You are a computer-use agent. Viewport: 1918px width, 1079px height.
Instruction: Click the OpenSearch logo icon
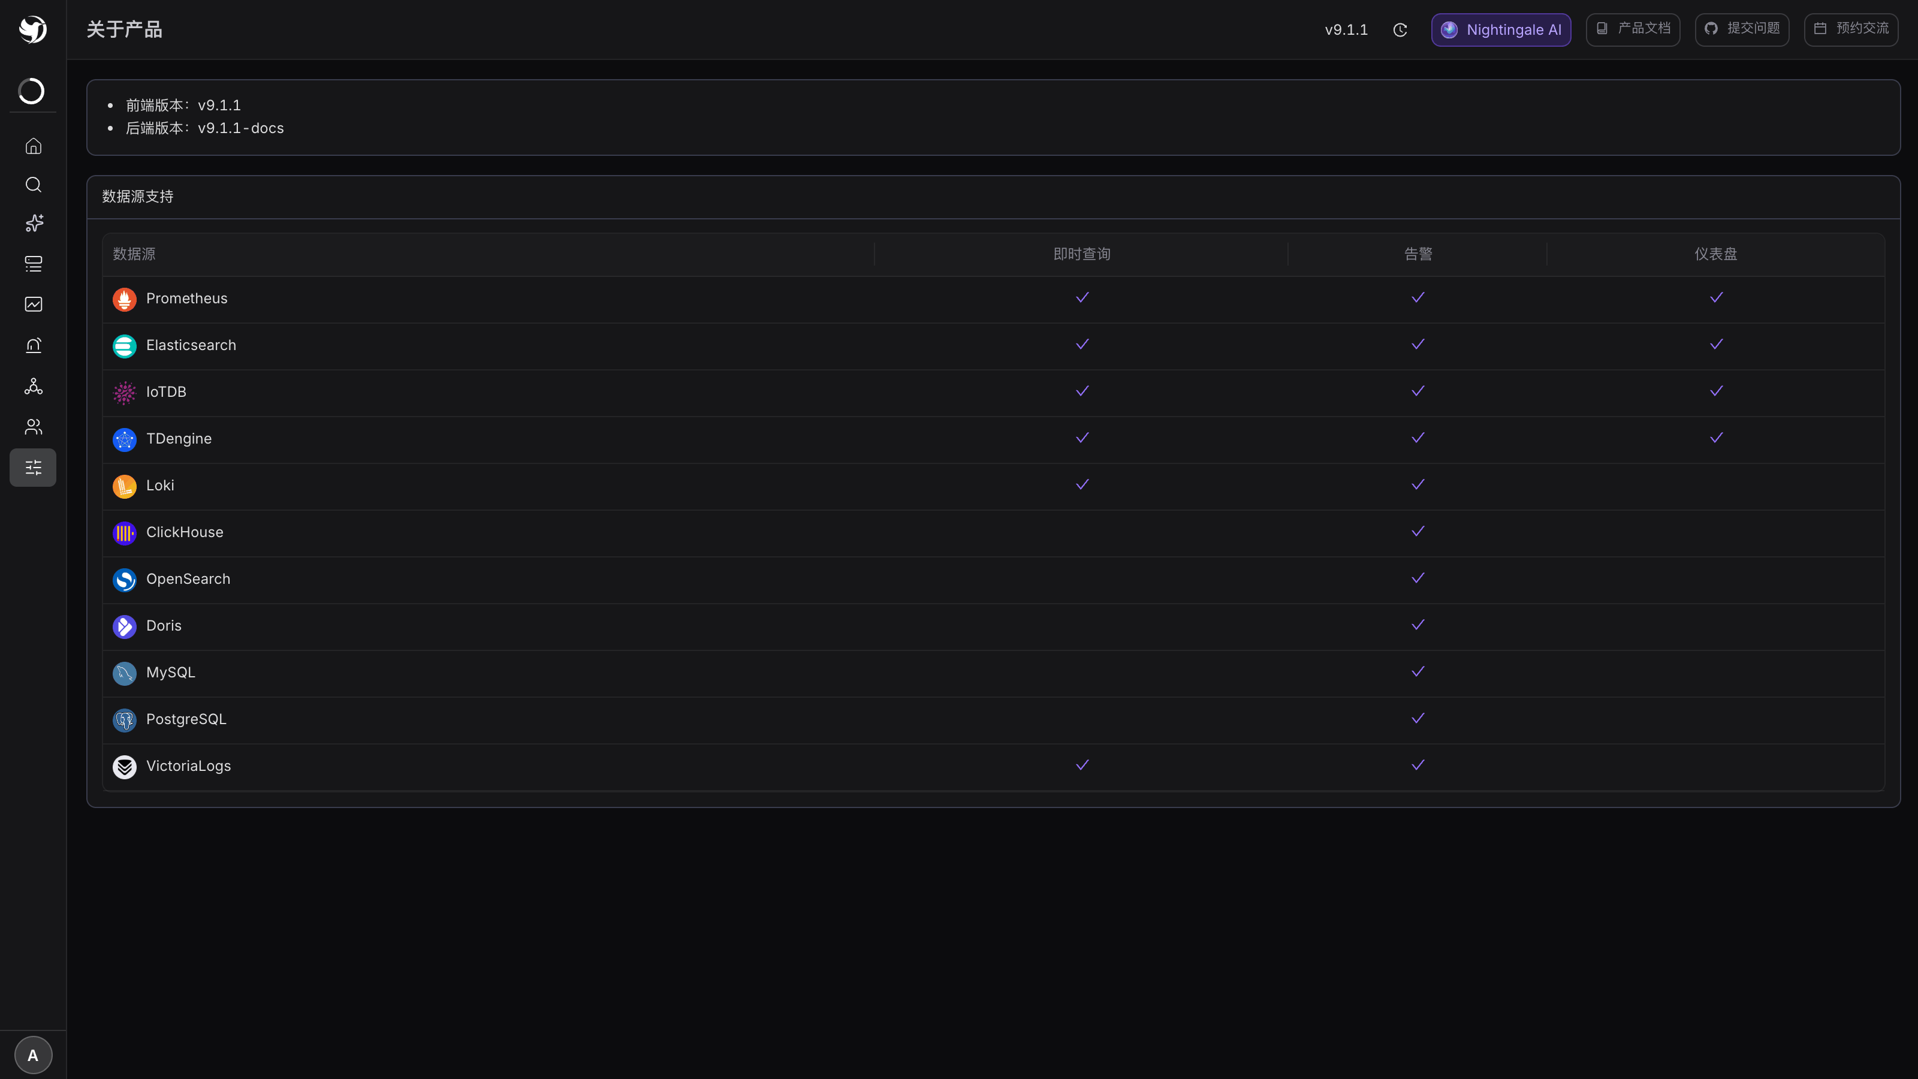(x=124, y=580)
